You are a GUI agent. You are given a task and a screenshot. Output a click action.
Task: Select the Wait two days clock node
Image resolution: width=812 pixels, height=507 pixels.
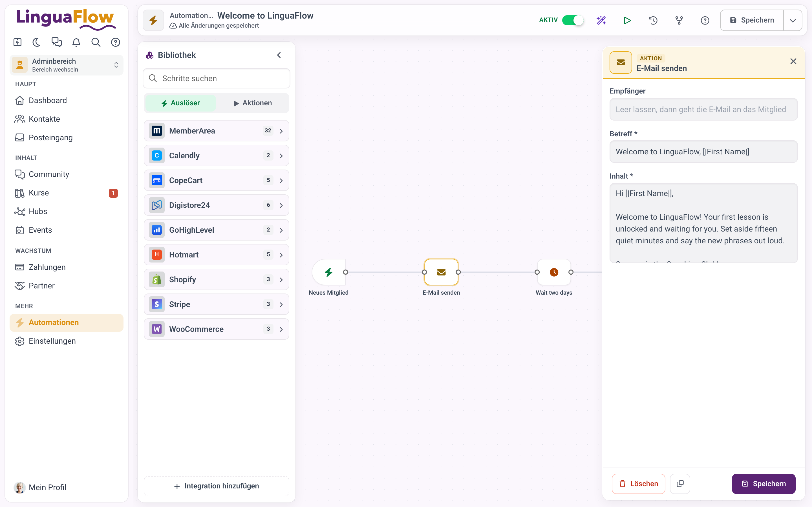click(554, 272)
